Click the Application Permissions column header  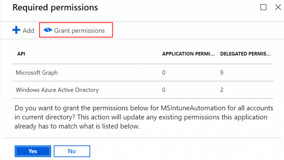click(x=188, y=54)
